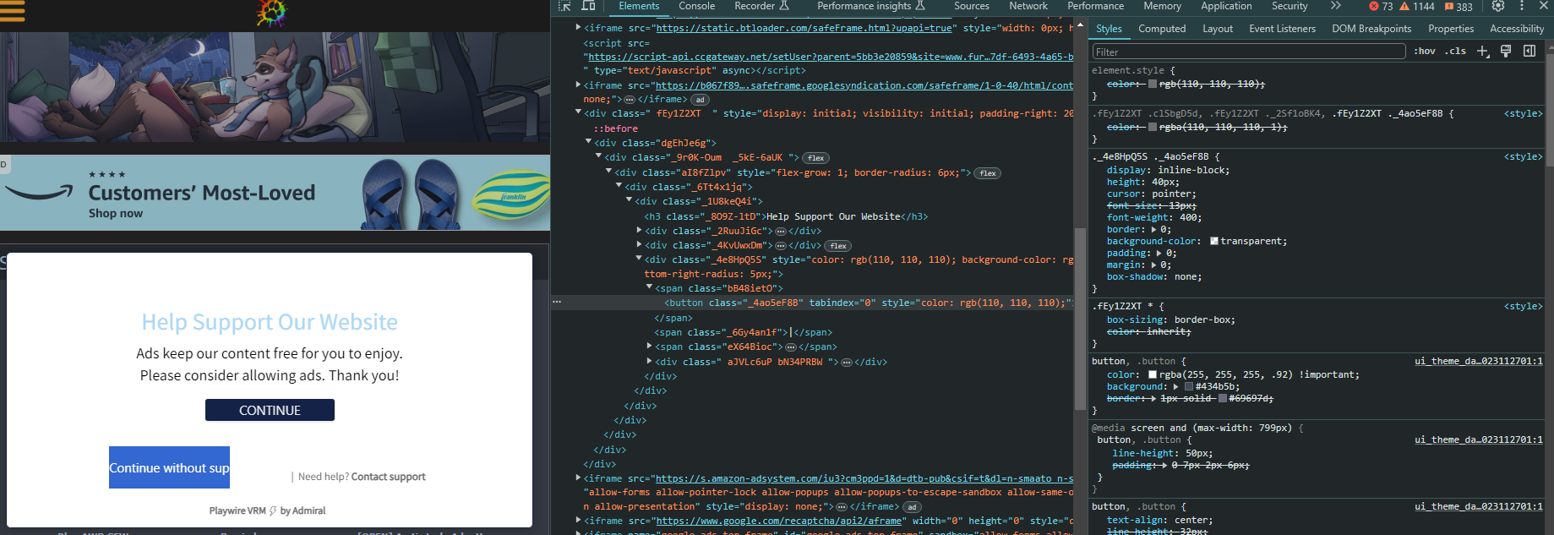
Task: Activate the inspect element picker icon
Action: [564, 6]
